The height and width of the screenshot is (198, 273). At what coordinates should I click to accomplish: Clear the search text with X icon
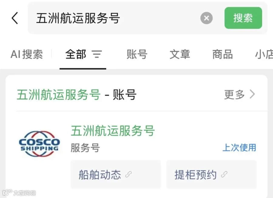point(207,18)
